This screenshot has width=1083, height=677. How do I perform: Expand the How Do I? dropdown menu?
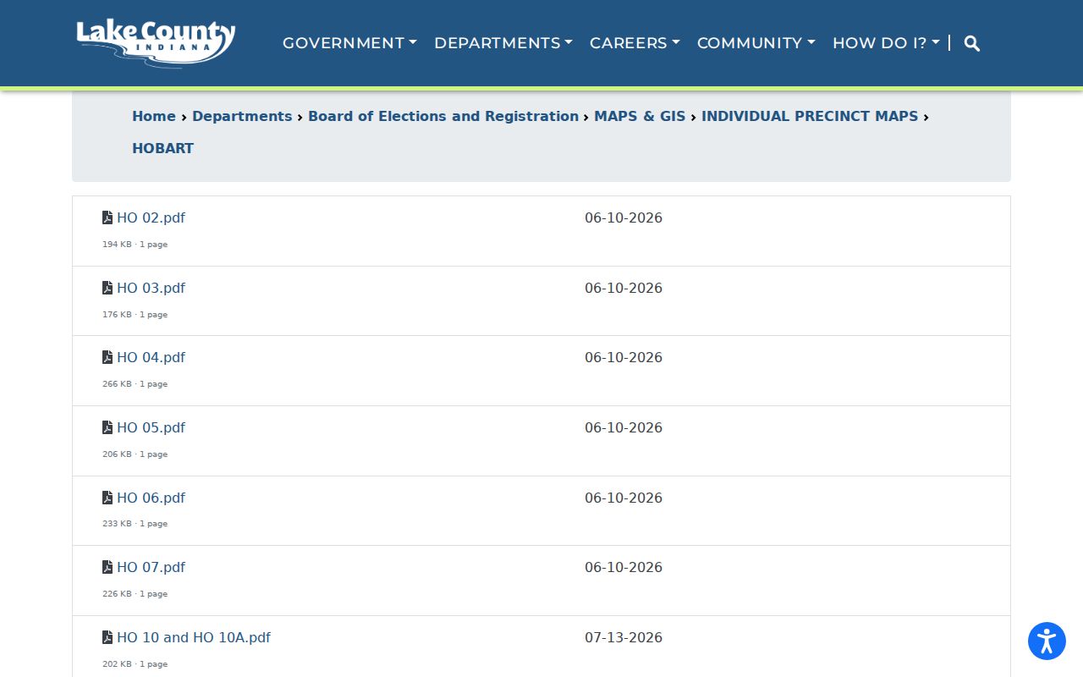886,43
